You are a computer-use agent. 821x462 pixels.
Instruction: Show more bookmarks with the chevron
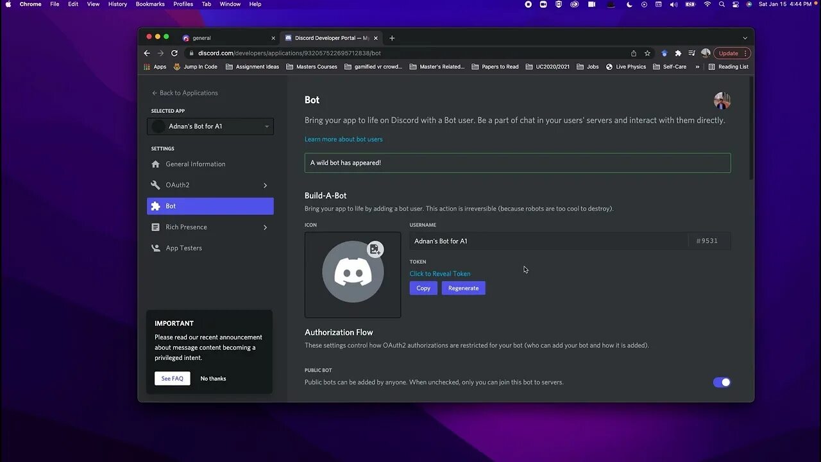click(x=697, y=67)
